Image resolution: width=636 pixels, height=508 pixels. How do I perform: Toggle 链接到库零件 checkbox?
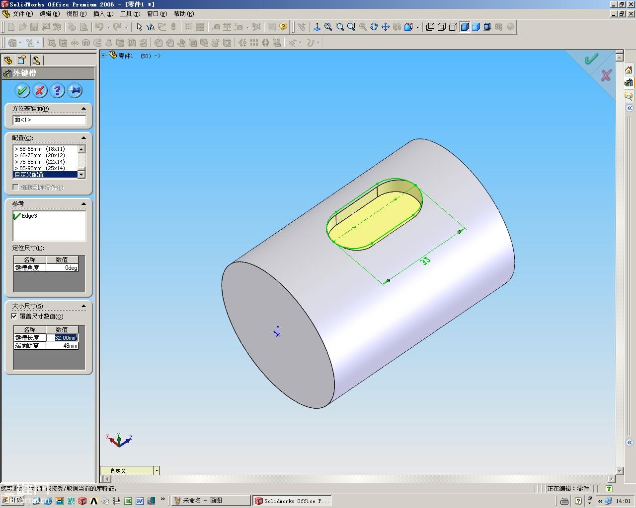pos(15,188)
